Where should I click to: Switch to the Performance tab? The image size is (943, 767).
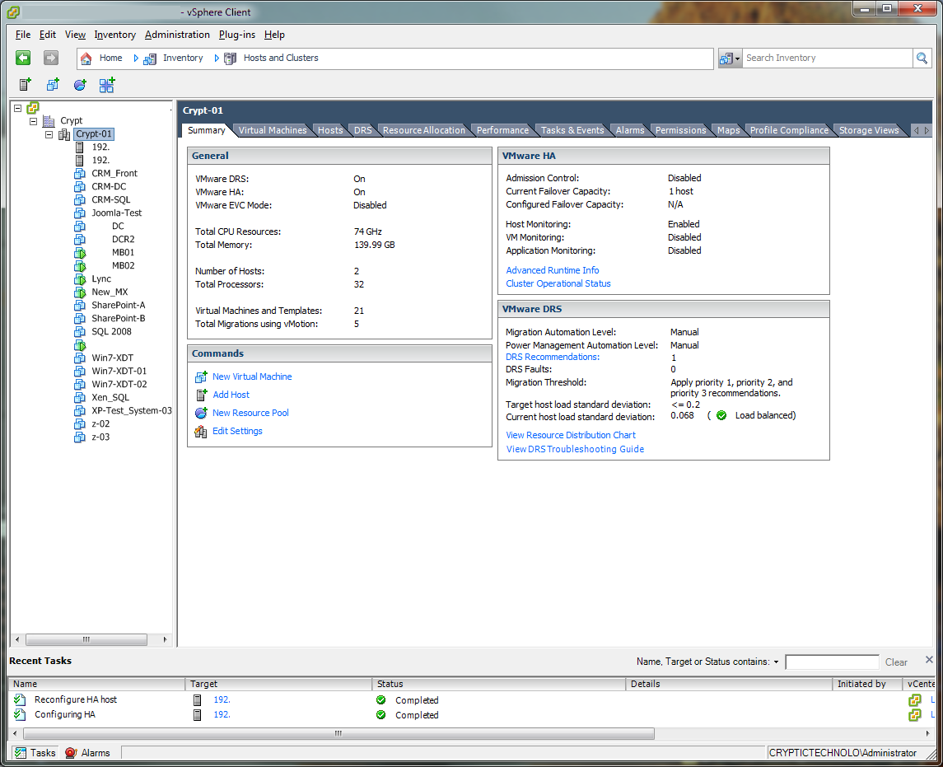502,130
